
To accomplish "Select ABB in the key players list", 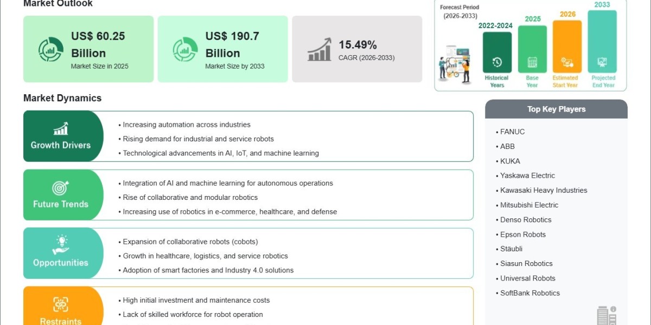I will point(507,146).
